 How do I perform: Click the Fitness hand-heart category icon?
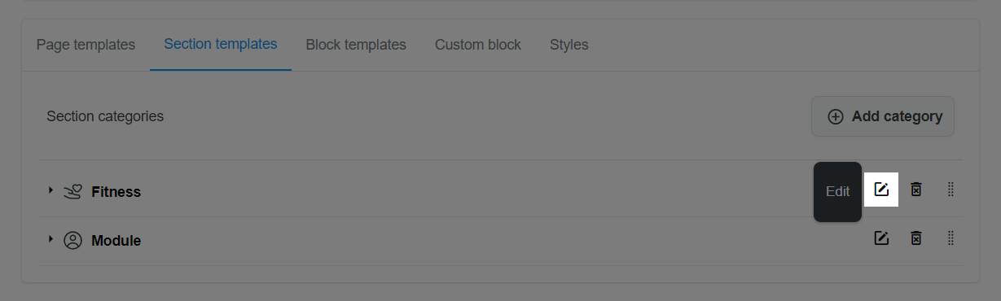(x=72, y=191)
